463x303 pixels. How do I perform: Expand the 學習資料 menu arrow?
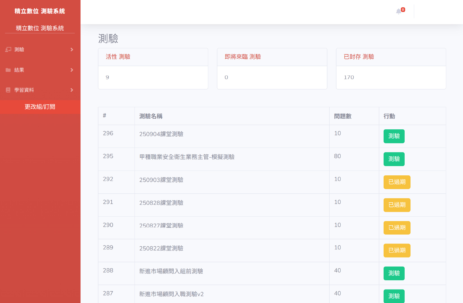point(72,90)
